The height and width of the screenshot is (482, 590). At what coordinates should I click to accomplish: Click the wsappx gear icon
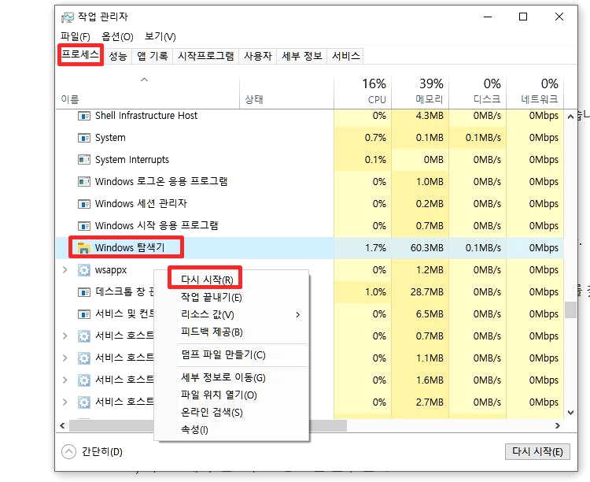pyautogui.click(x=83, y=270)
